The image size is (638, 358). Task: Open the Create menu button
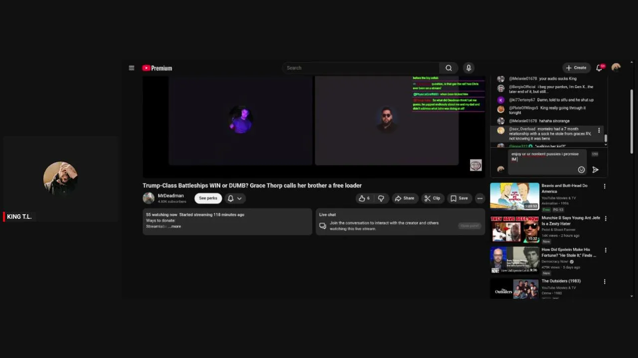click(576, 68)
